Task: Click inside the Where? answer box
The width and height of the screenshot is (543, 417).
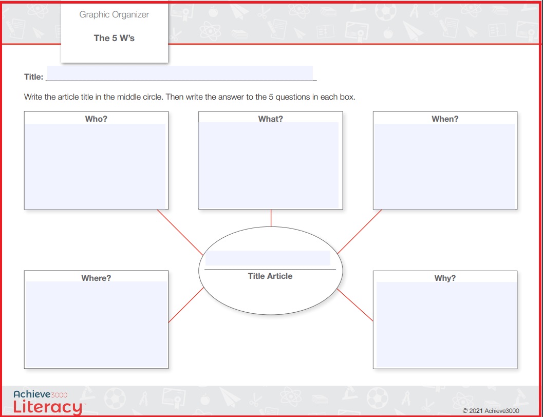Action: click(x=97, y=324)
